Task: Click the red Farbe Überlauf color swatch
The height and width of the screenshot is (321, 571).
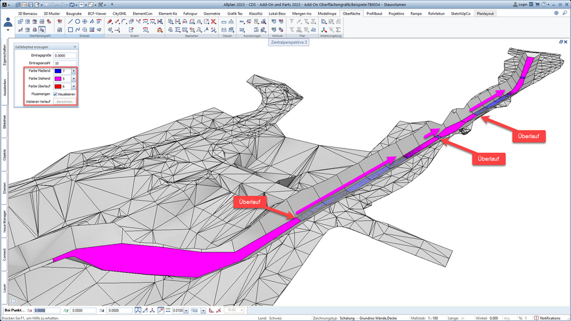Action: [x=58, y=87]
